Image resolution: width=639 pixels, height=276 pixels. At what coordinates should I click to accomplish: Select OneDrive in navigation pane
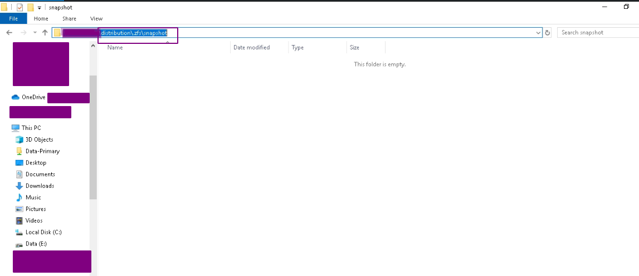click(x=28, y=97)
